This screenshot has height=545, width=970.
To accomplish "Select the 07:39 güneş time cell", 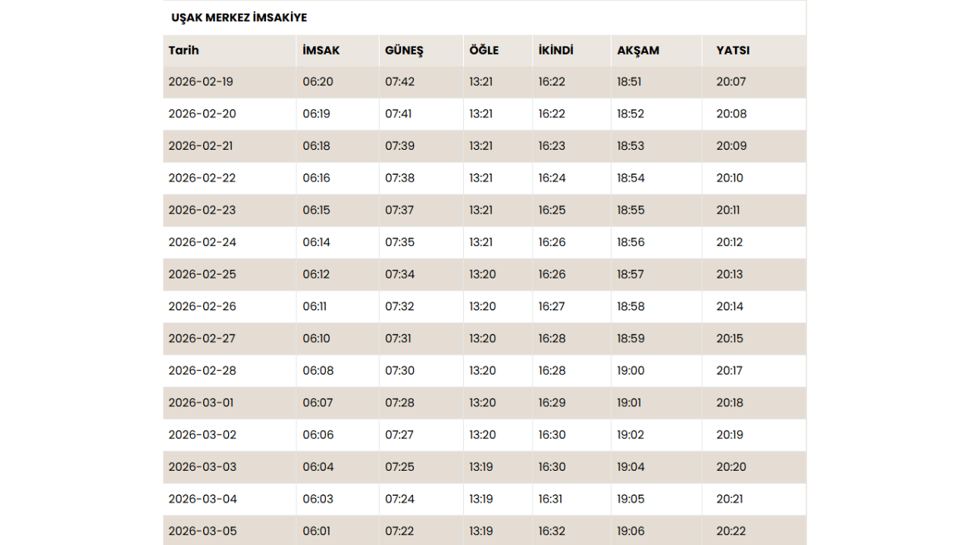I will point(399,146).
